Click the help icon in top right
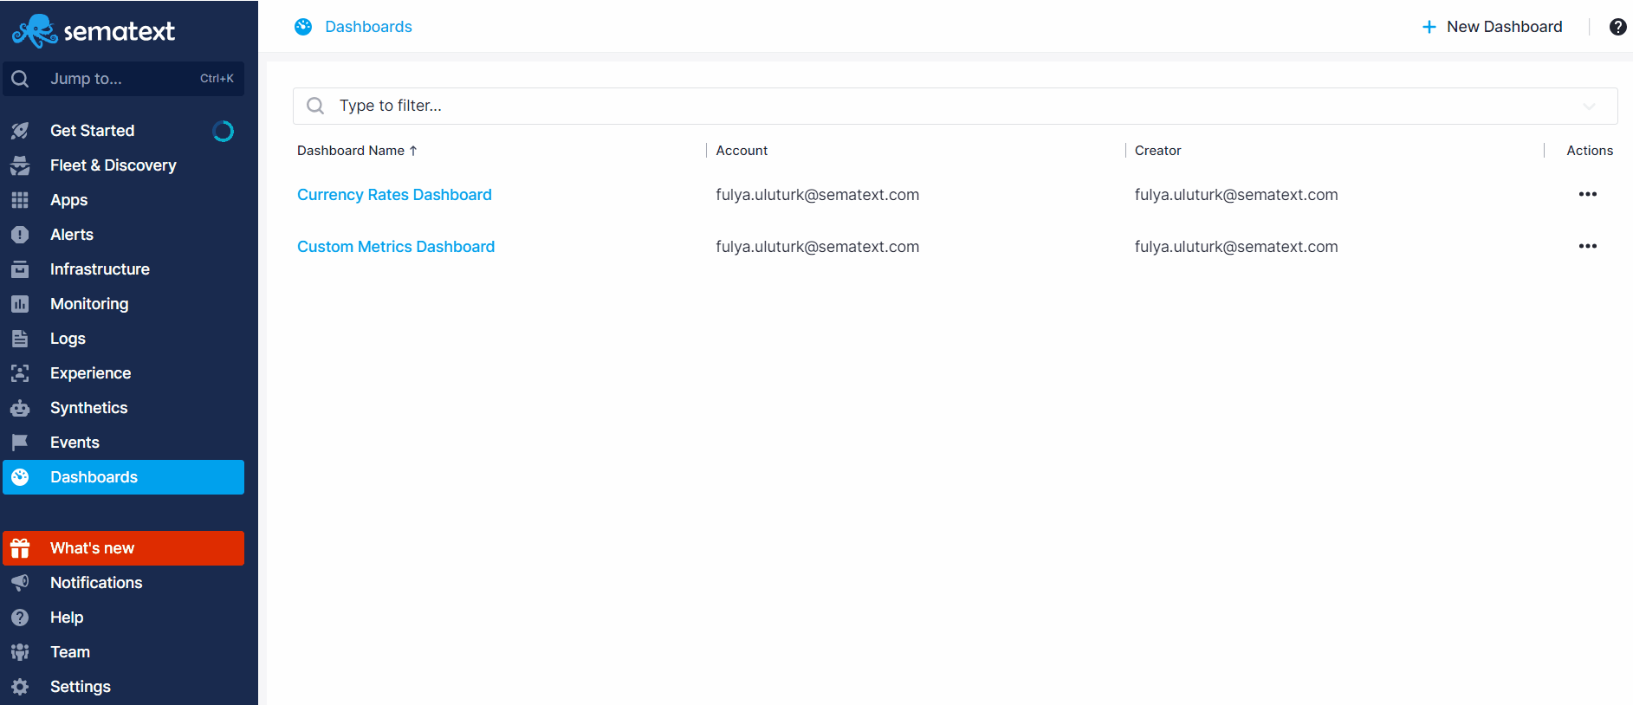Image resolution: width=1633 pixels, height=705 pixels. point(1617,27)
